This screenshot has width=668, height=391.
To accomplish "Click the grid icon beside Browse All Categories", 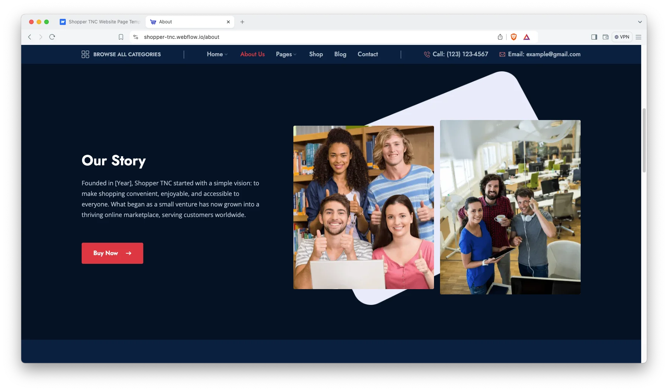I will click(x=85, y=54).
